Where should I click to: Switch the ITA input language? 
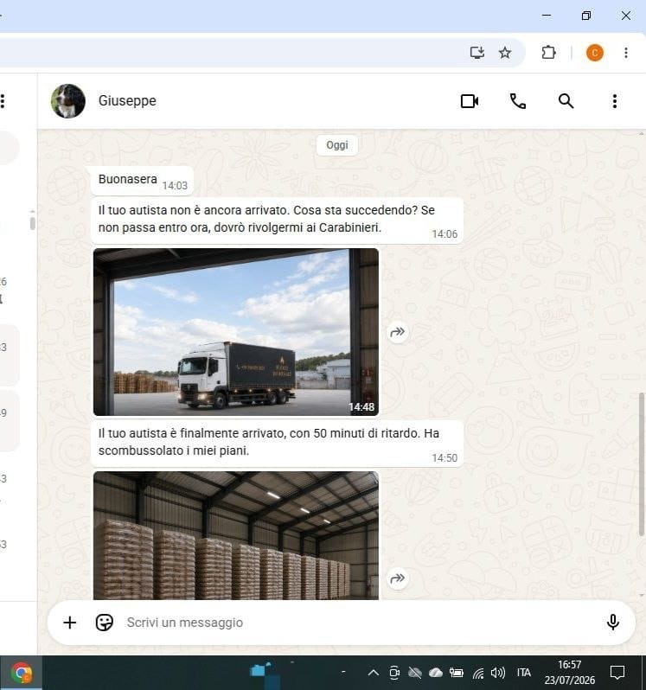524,673
